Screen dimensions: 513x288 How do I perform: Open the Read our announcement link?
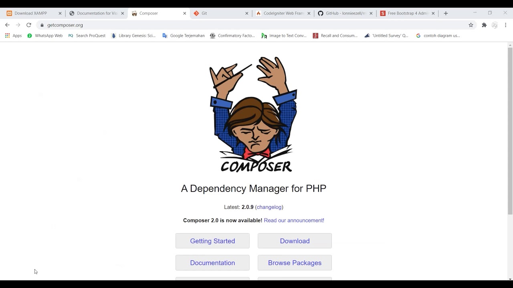click(x=294, y=220)
